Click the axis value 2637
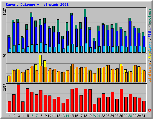Image resolution: width=153 pixels, height=119 pixels. coord(4,87)
